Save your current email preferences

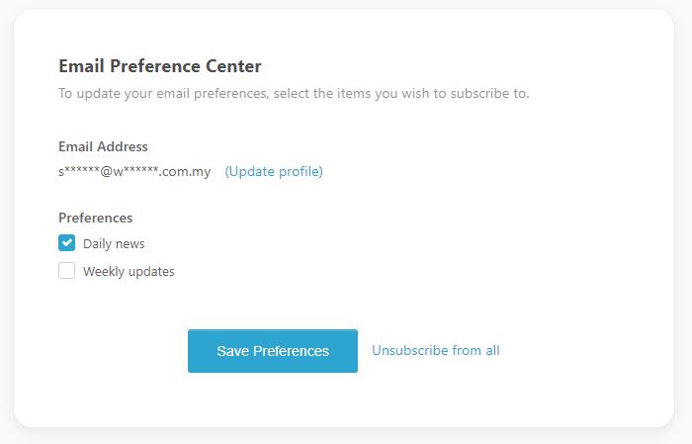pyautogui.click(x=273, y=351)
